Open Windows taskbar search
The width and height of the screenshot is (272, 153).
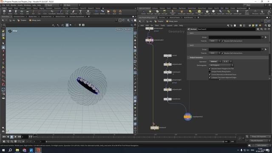pyautogui.click(x=10, y=150)
